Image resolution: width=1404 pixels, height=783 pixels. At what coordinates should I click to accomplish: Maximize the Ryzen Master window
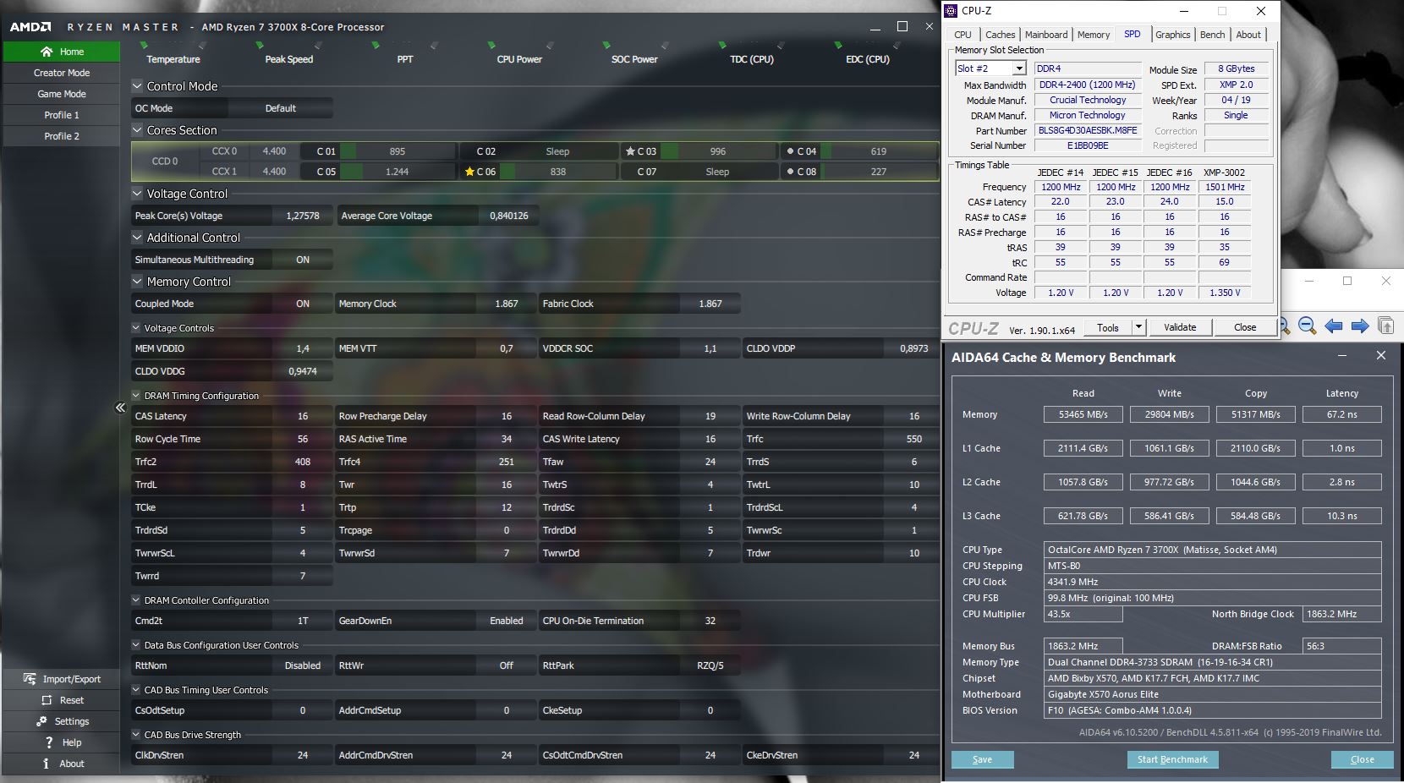click(902, 26)
